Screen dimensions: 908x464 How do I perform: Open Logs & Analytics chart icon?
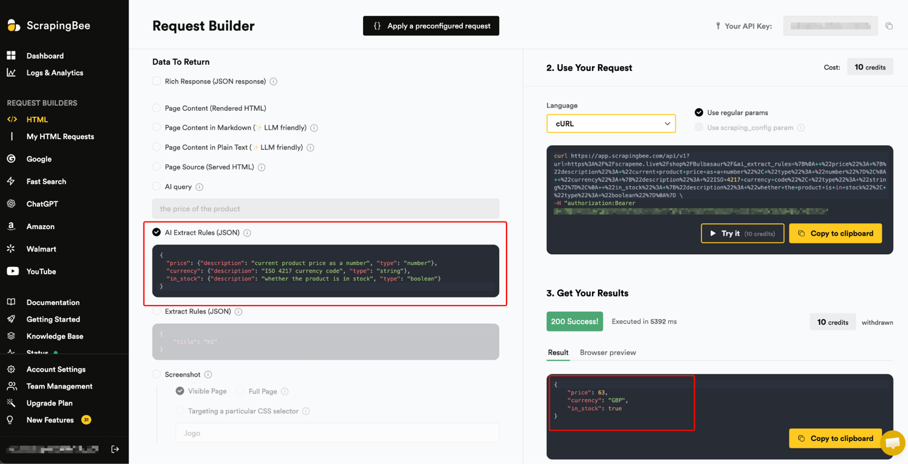(12, 73)
